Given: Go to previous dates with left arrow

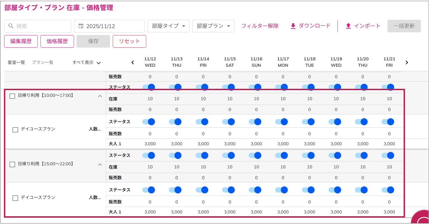Looking at the screenshot, I should tap(133, 62).
